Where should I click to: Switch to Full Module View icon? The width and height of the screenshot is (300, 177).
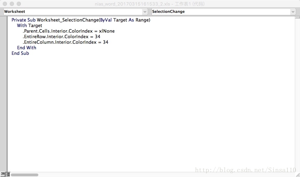coord(8,174)
